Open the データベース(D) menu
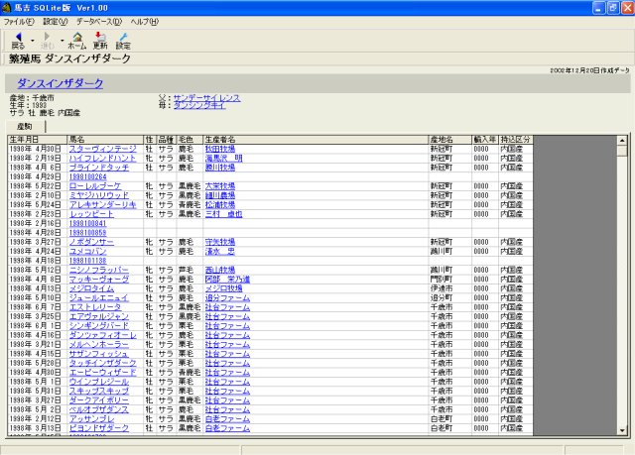This screenshot has height=455, width=635. tap(99, 22)
